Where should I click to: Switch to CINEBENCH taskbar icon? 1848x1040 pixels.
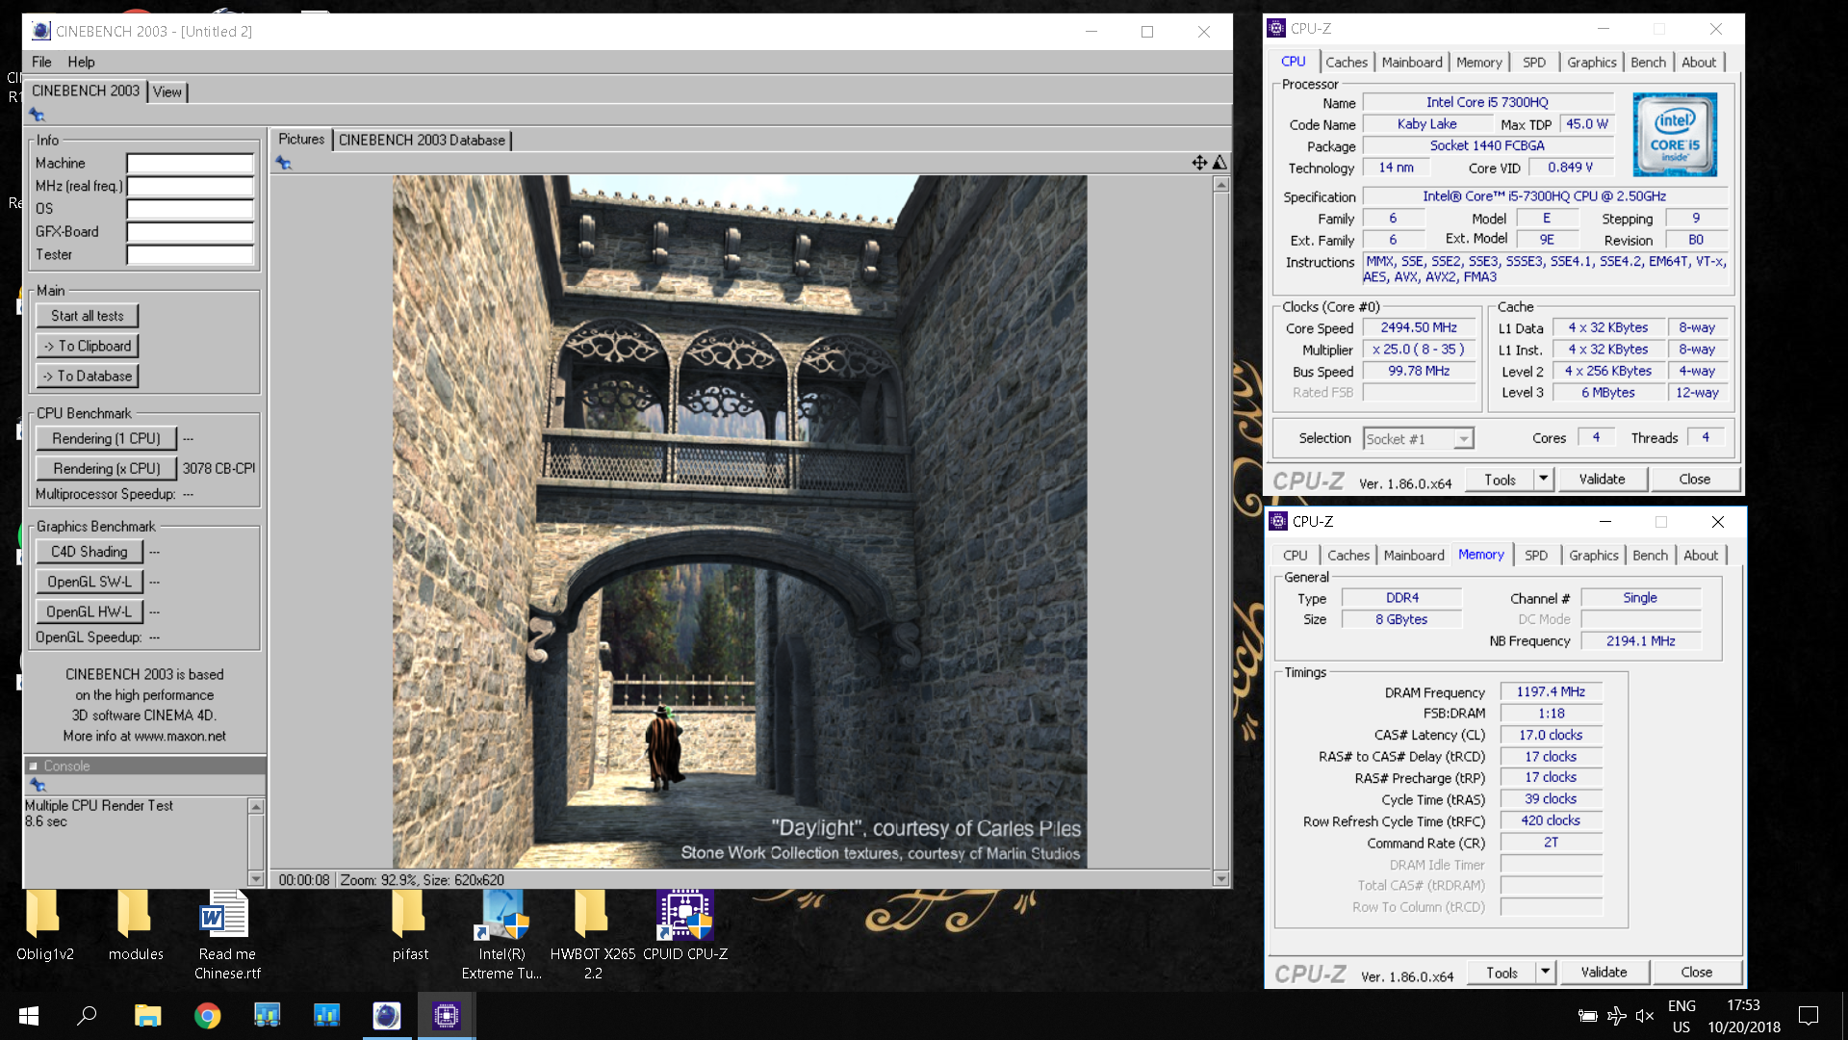tap(386, 1016)
